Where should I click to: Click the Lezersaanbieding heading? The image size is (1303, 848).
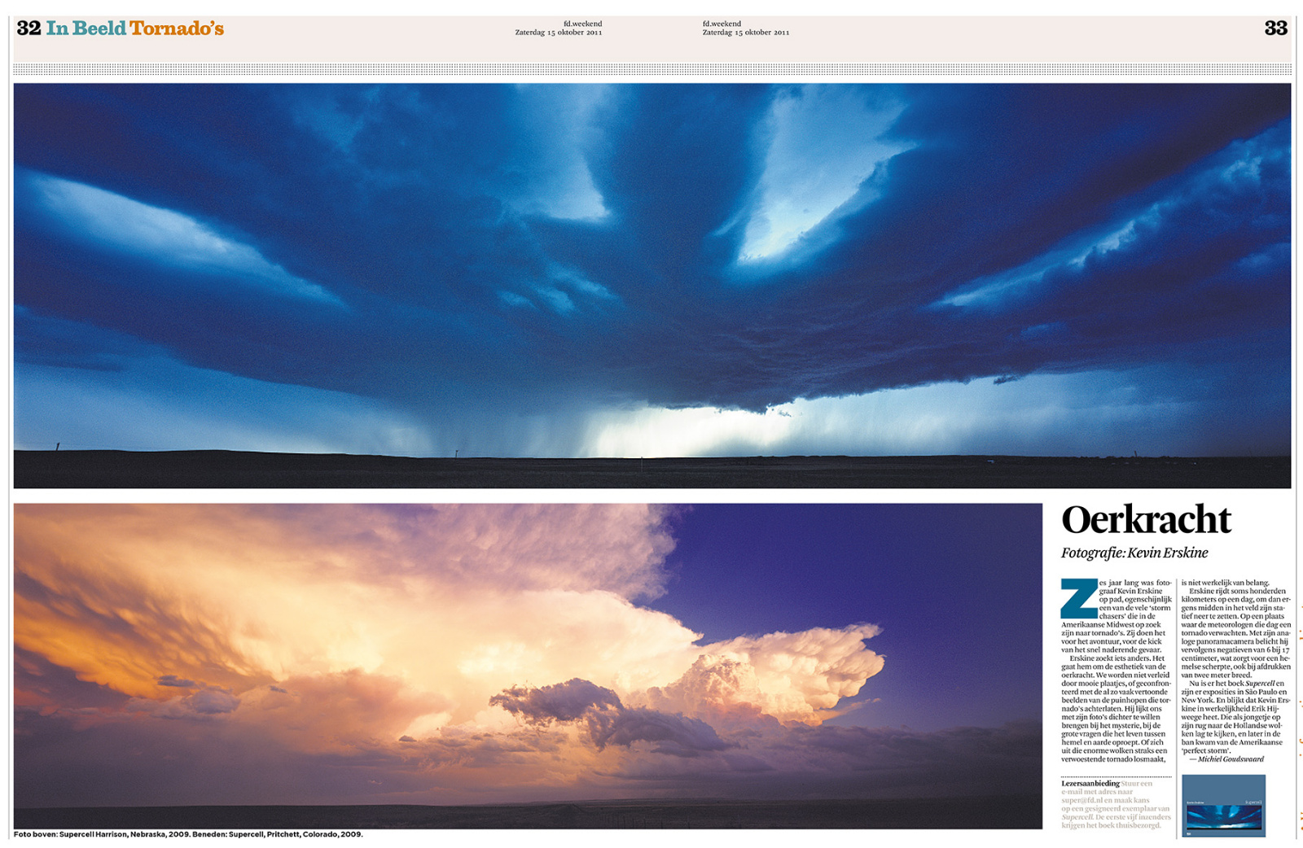click(x=1091, y=784)
